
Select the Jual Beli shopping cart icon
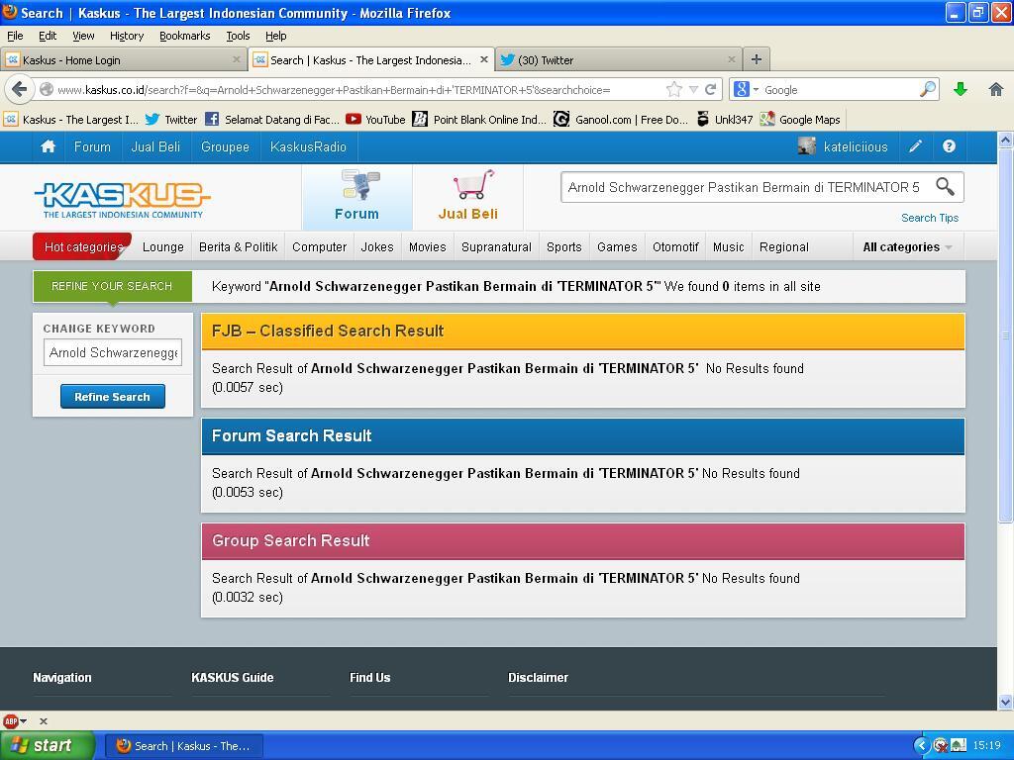468,197
